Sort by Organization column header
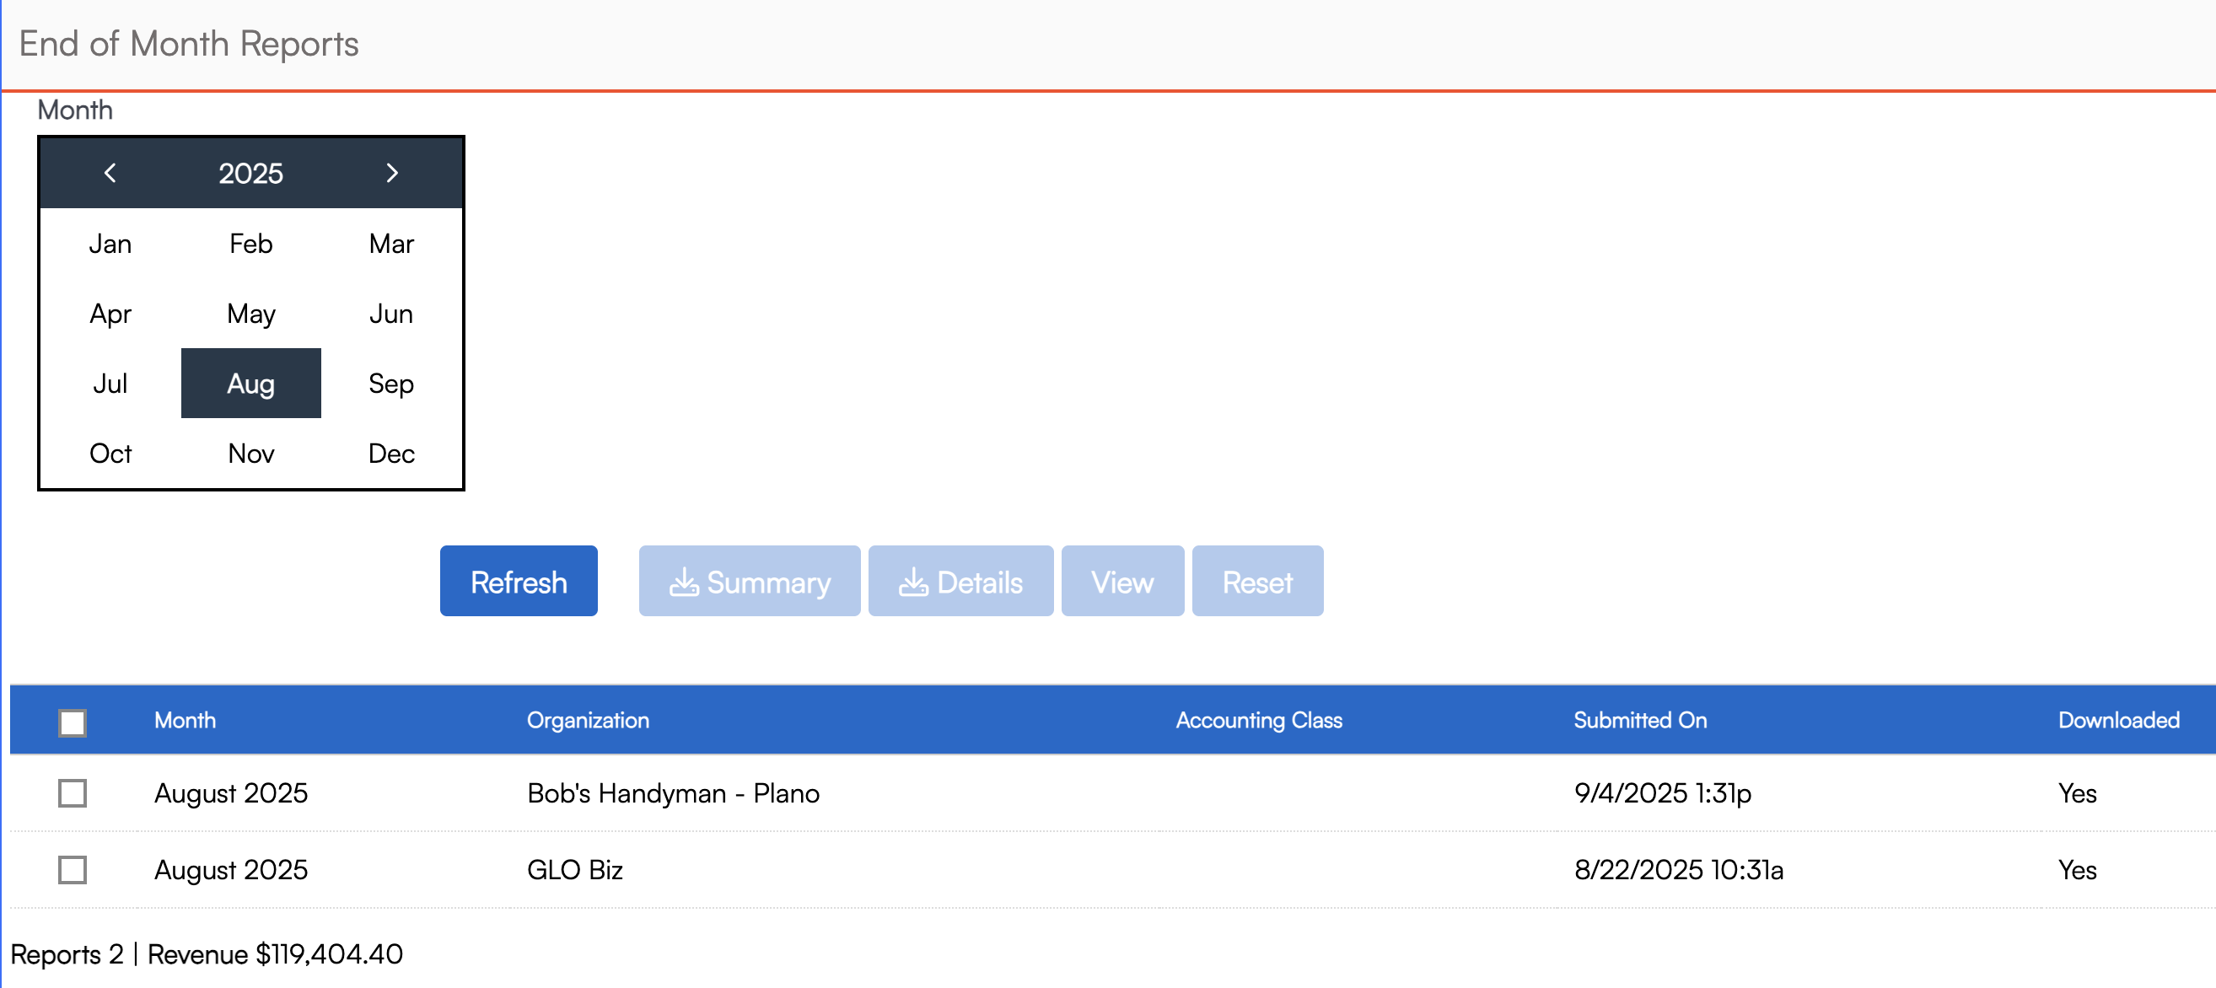 [x=588, y=721]
